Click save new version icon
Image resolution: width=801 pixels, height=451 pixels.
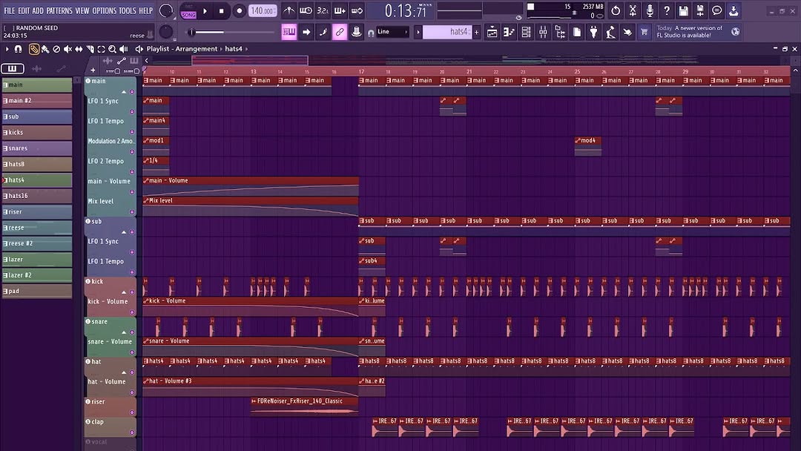[x=700, y=10]
